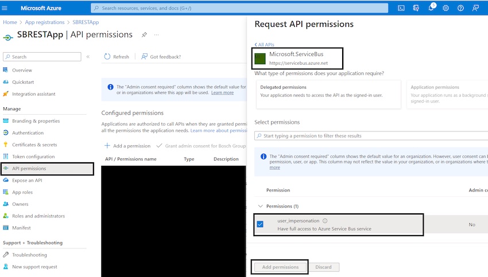Open Learn more about permissions link
Image resolution: width=488 pixels, height=277 pixels.
click(219, 131)
